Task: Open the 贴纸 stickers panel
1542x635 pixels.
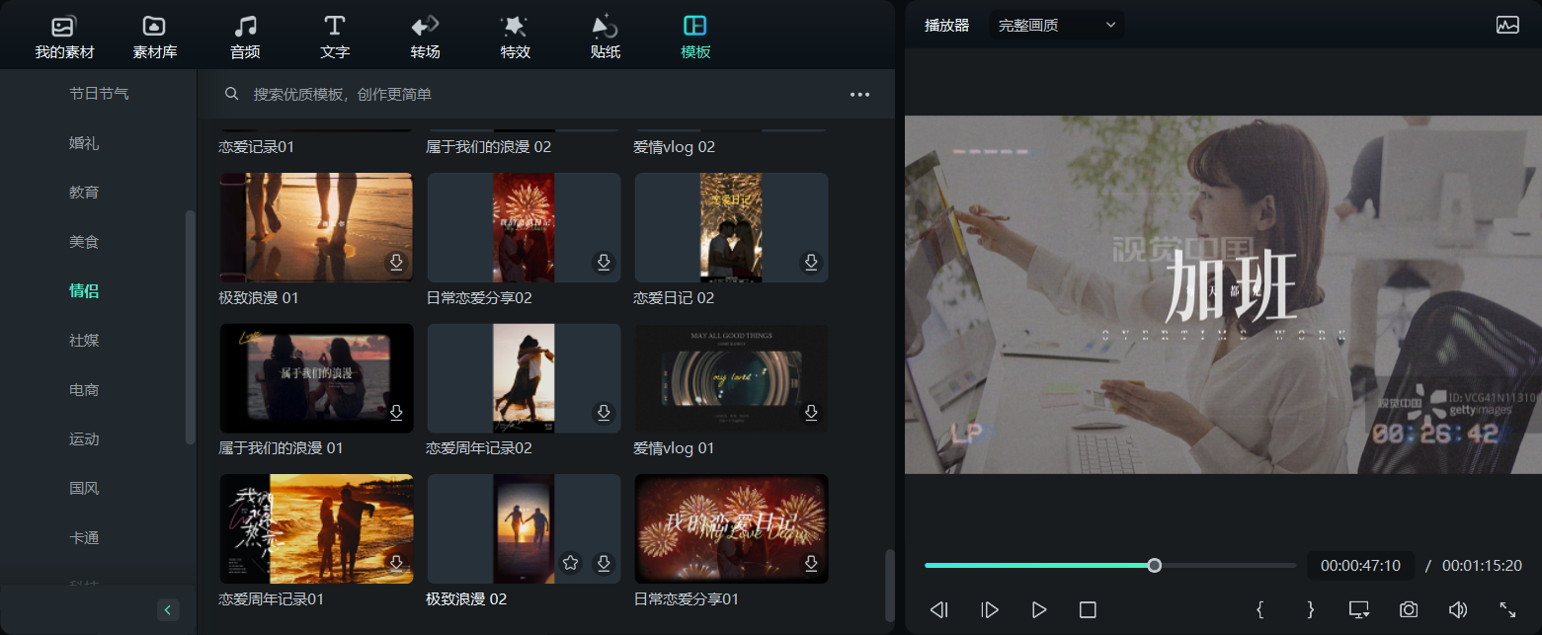Action: click(x=605, y=38)
